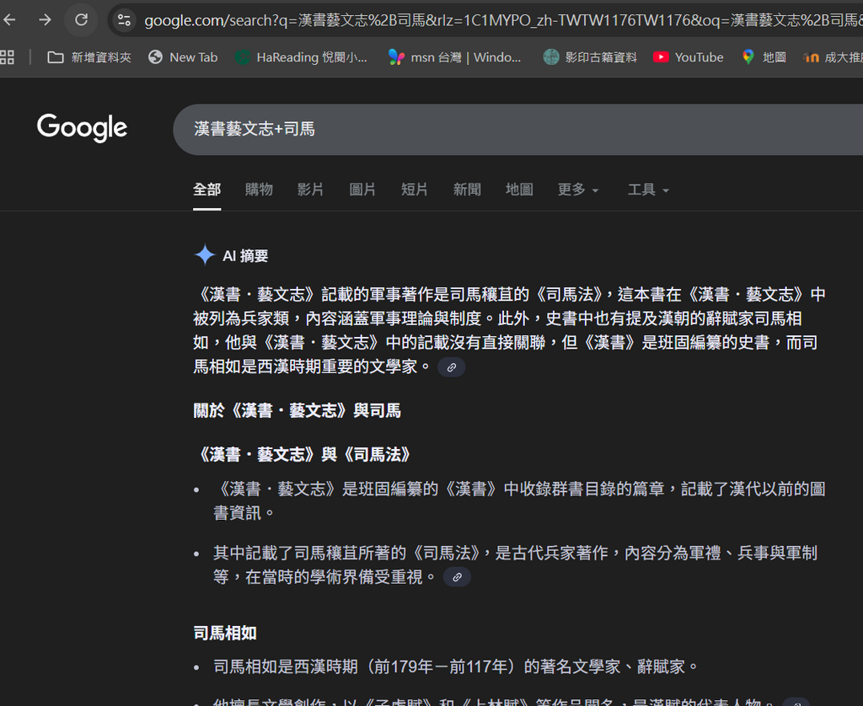Open site information icon in address bar

click(x=124, y=20)
